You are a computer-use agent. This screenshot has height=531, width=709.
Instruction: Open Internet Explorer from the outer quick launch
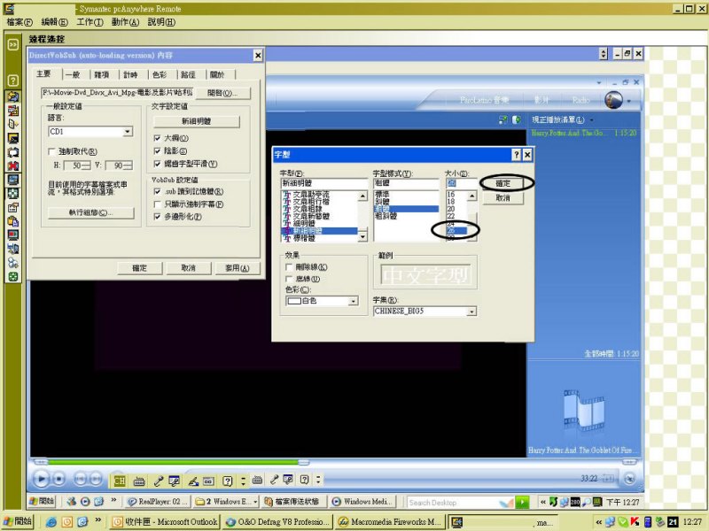[51, 522]
